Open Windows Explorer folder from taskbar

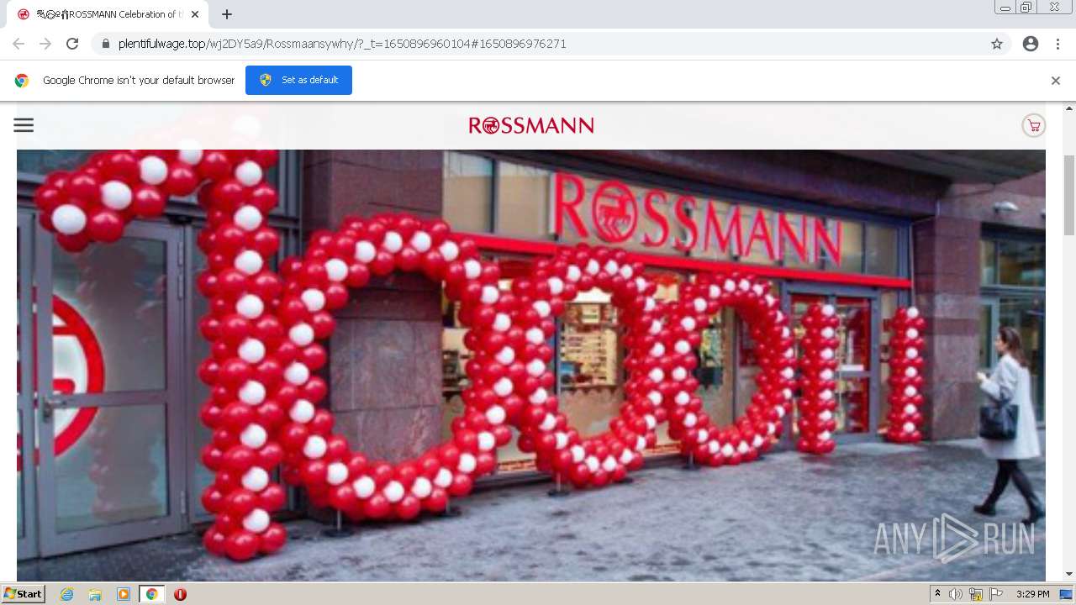coord(95,594)
